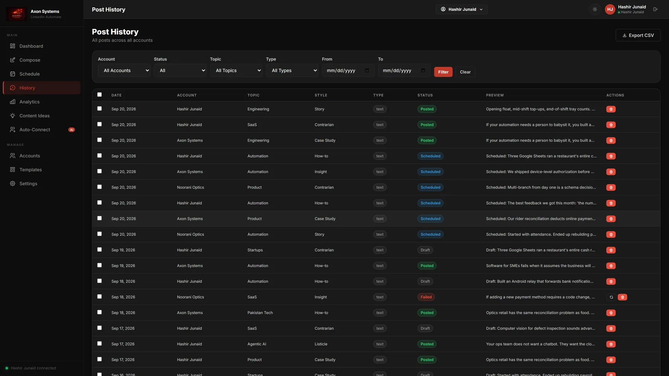The height and width of the screenshot is (376, 669).
Task: Open Compose from the sidebar
Action: (42, 60)
